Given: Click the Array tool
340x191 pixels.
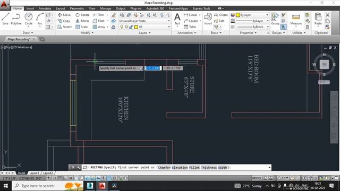Looking at the screenshot, I should coord(99,27).
